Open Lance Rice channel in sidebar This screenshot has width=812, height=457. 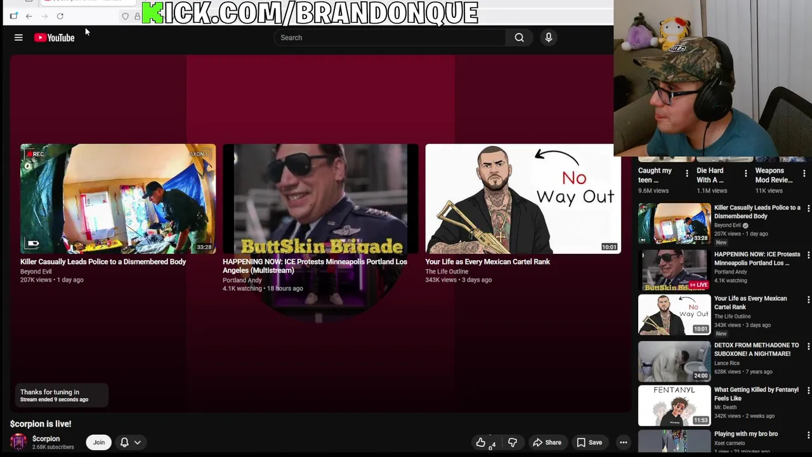pyautogui.click(x=727, y=363)
